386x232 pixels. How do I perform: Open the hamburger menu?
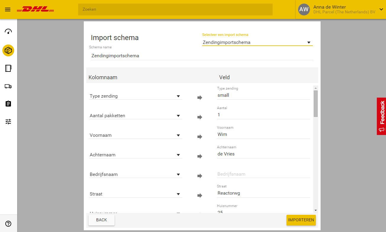(x=8, y=9)
